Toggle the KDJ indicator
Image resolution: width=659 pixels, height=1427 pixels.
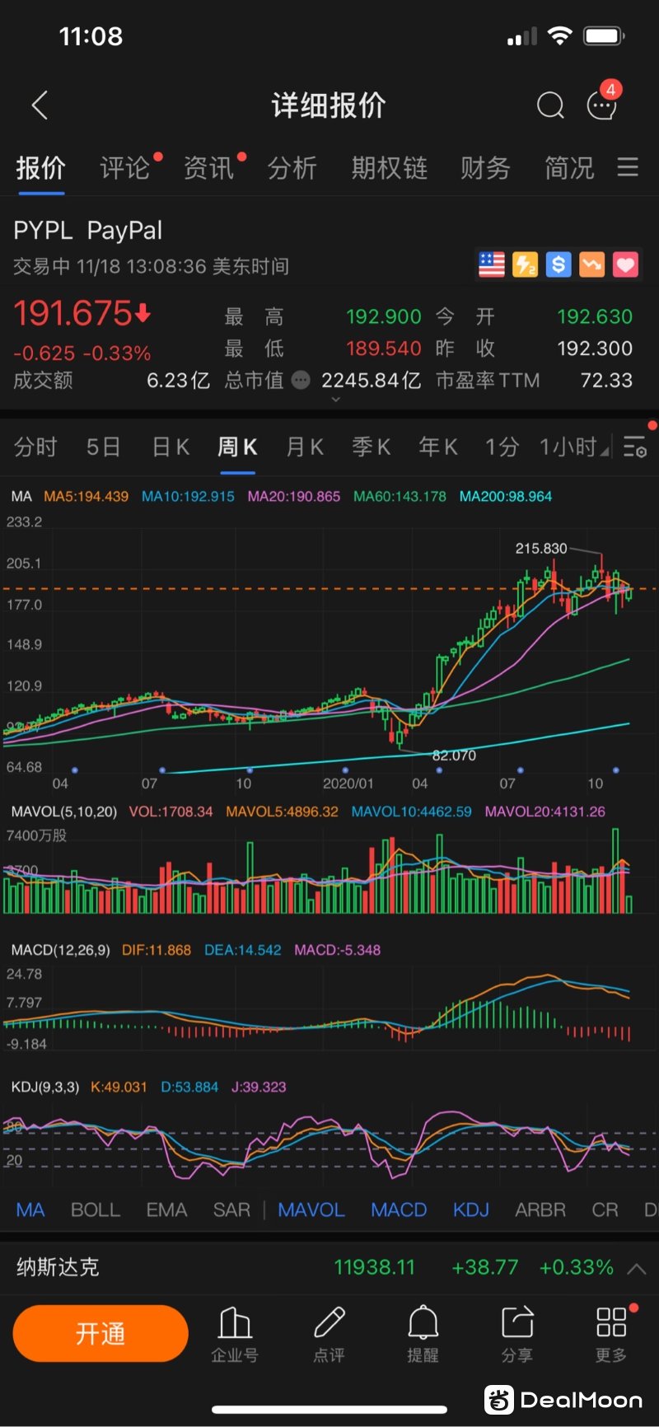[471, 1210]
